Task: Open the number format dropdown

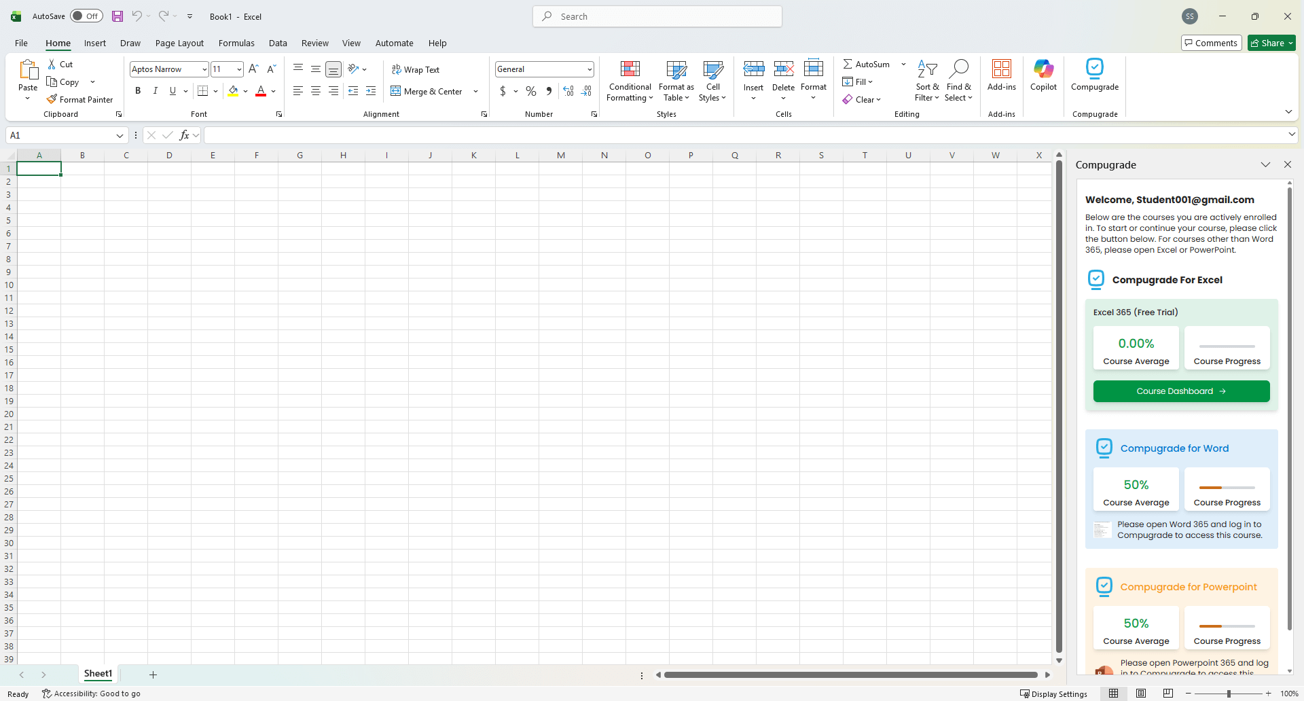Action: (x=590, y=69)
